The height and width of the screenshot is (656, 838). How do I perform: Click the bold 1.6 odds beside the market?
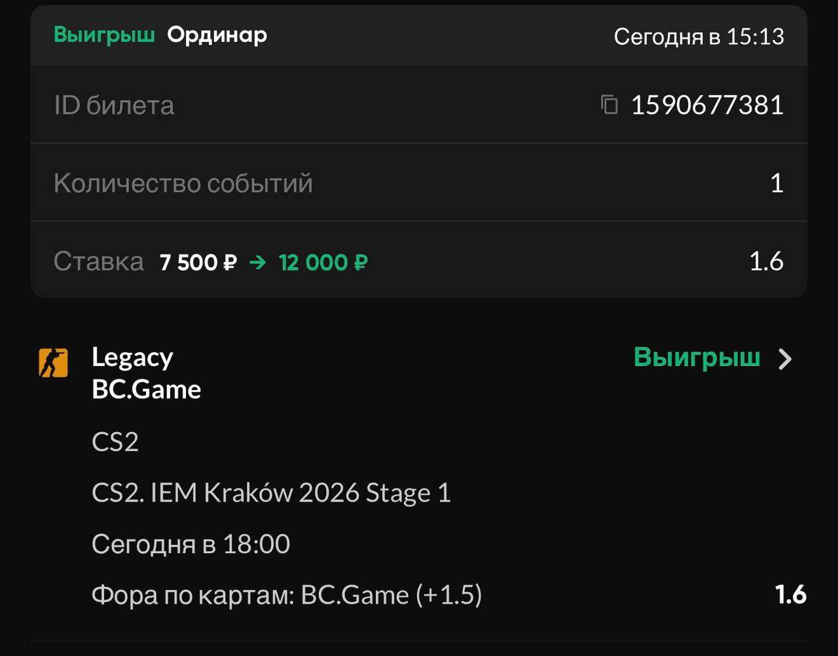click(x=790, y=594)
